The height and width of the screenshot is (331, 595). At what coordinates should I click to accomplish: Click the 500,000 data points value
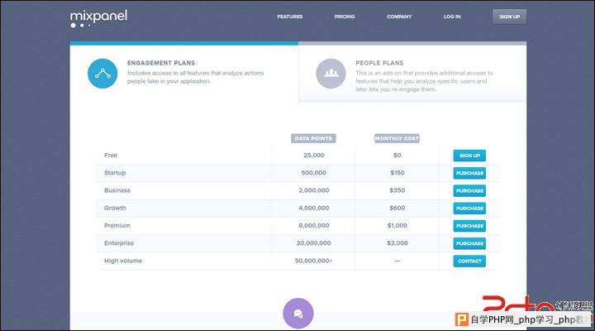click(x=314, y=172)
